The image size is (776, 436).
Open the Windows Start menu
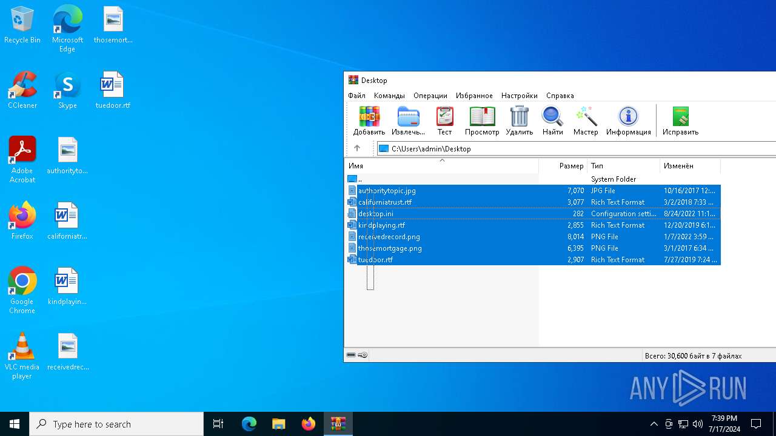(x=15, y=424)
